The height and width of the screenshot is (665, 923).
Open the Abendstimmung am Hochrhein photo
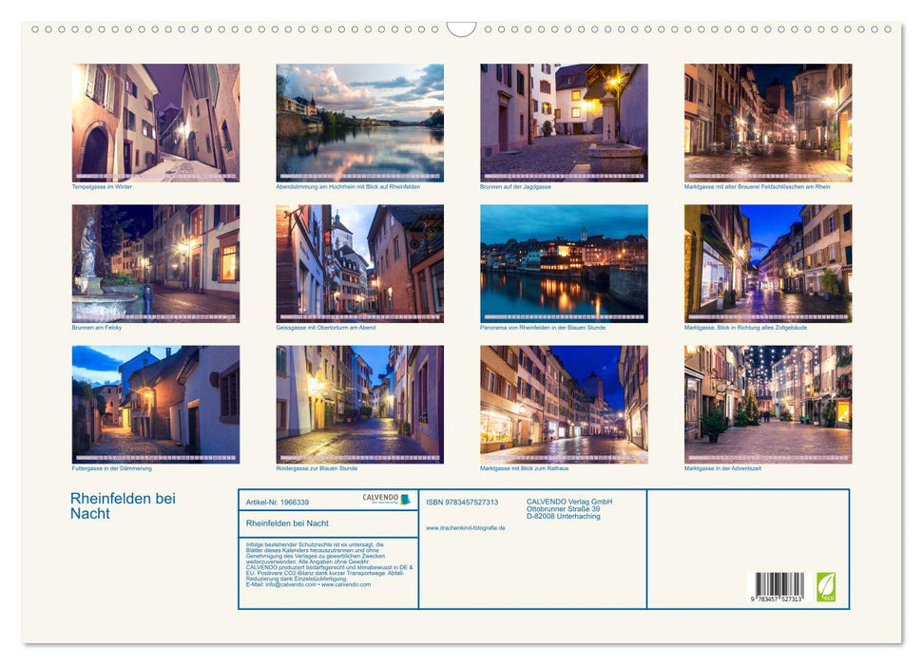click(359, 123)
